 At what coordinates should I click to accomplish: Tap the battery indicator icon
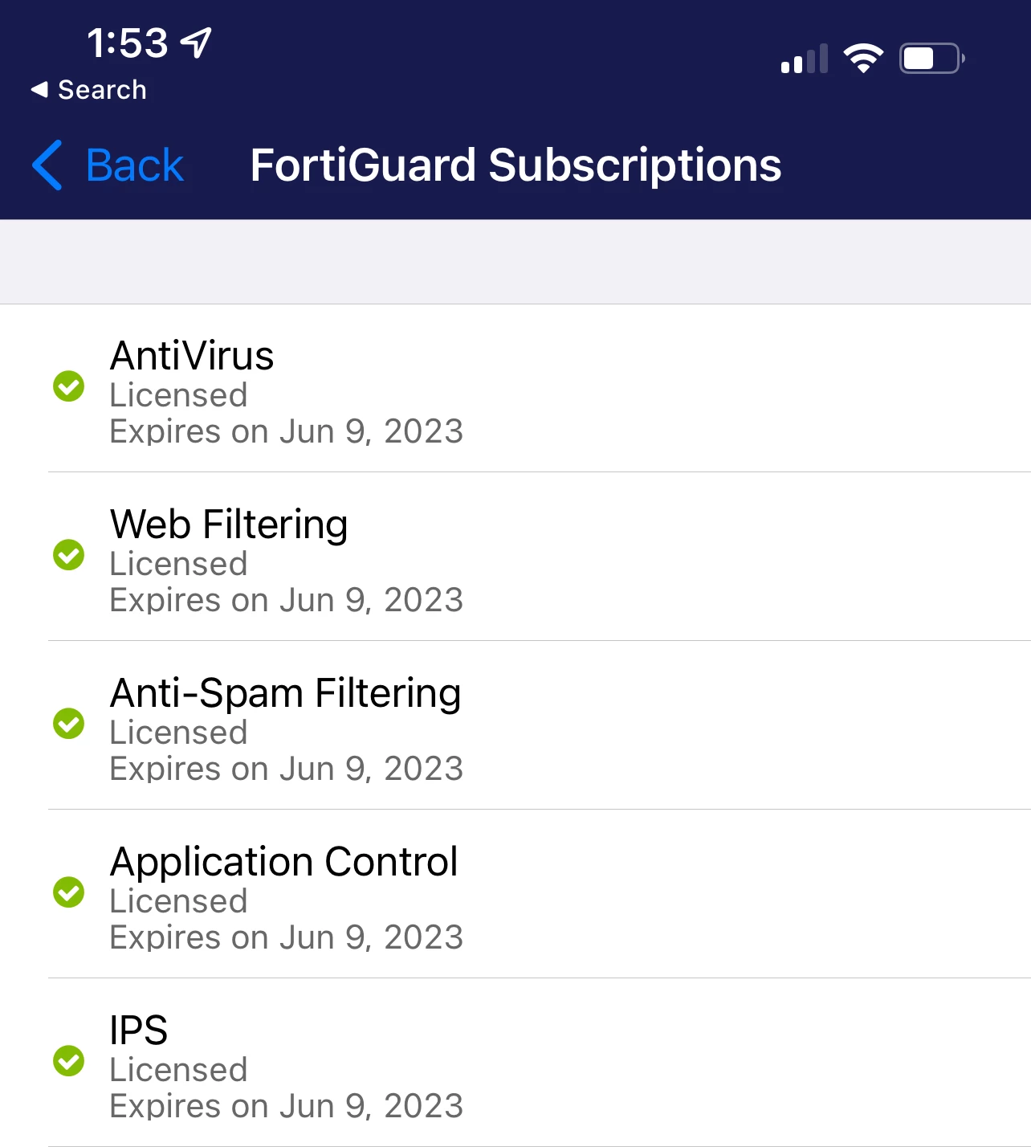point(932,59)
